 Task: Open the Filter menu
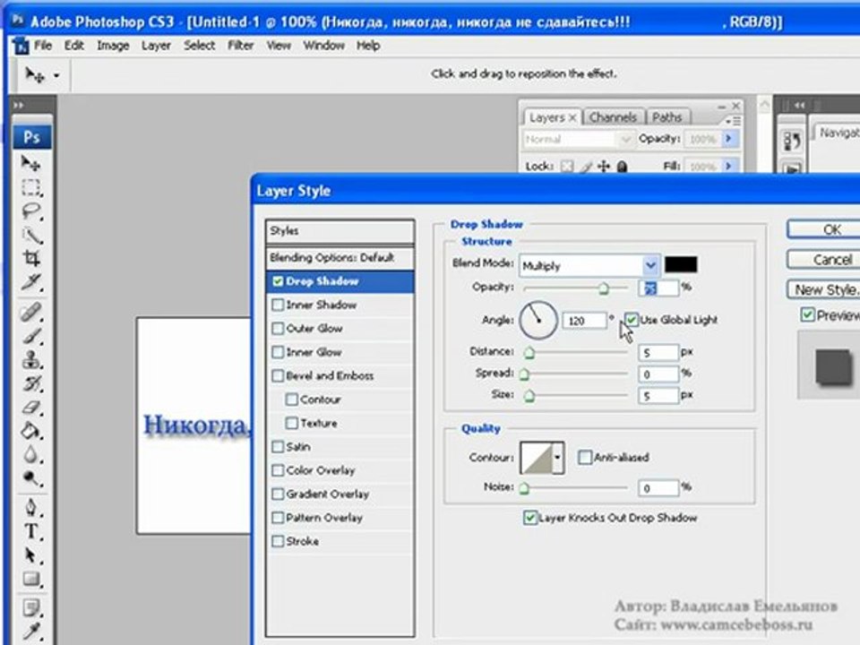coord(240,46)
